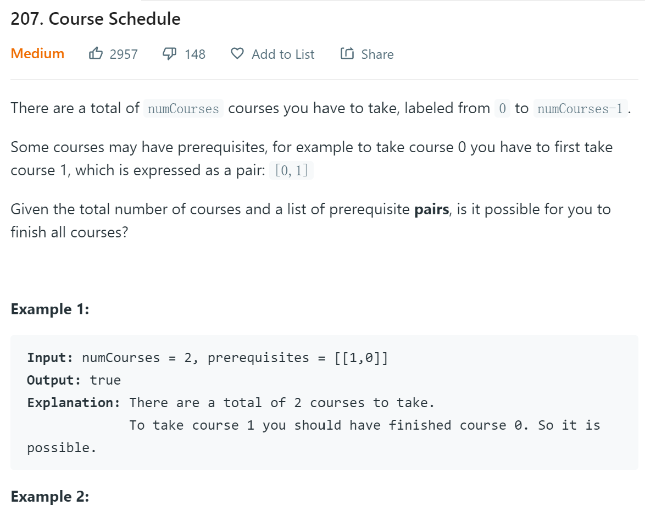Screen dimensions: 645x511
Task: Click the orange Medium difficulty label
Action: pos(37,53)
